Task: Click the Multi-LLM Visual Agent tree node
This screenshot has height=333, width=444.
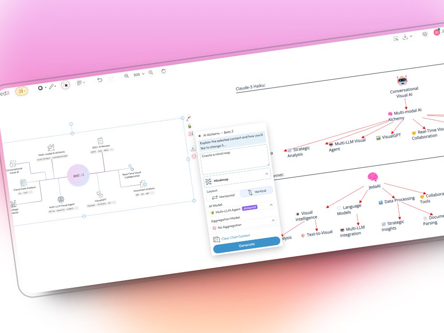Action: (347, 144)
